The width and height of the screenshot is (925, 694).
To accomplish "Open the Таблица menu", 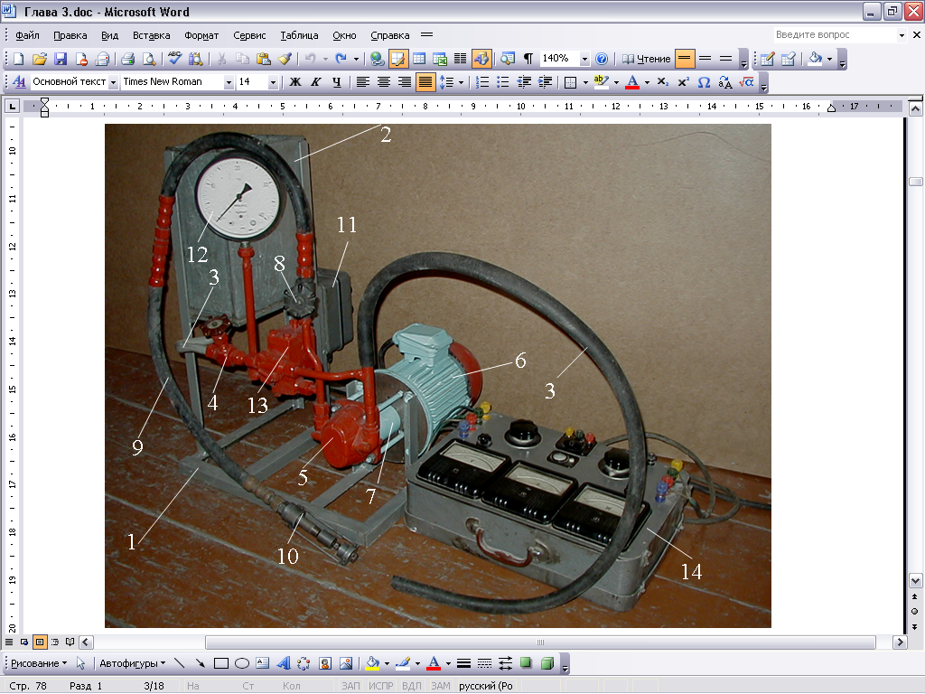I will coord(299,35).
